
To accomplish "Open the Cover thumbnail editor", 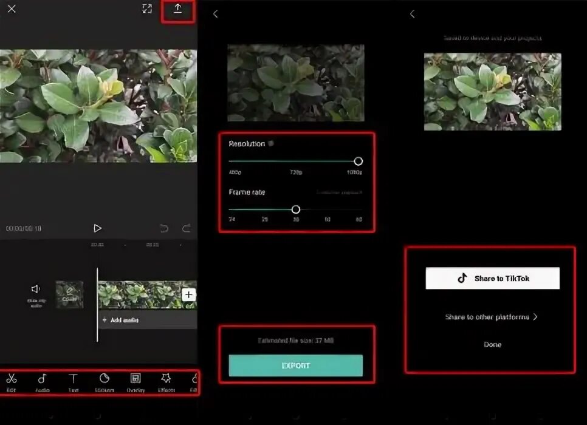I will (70, 294).
